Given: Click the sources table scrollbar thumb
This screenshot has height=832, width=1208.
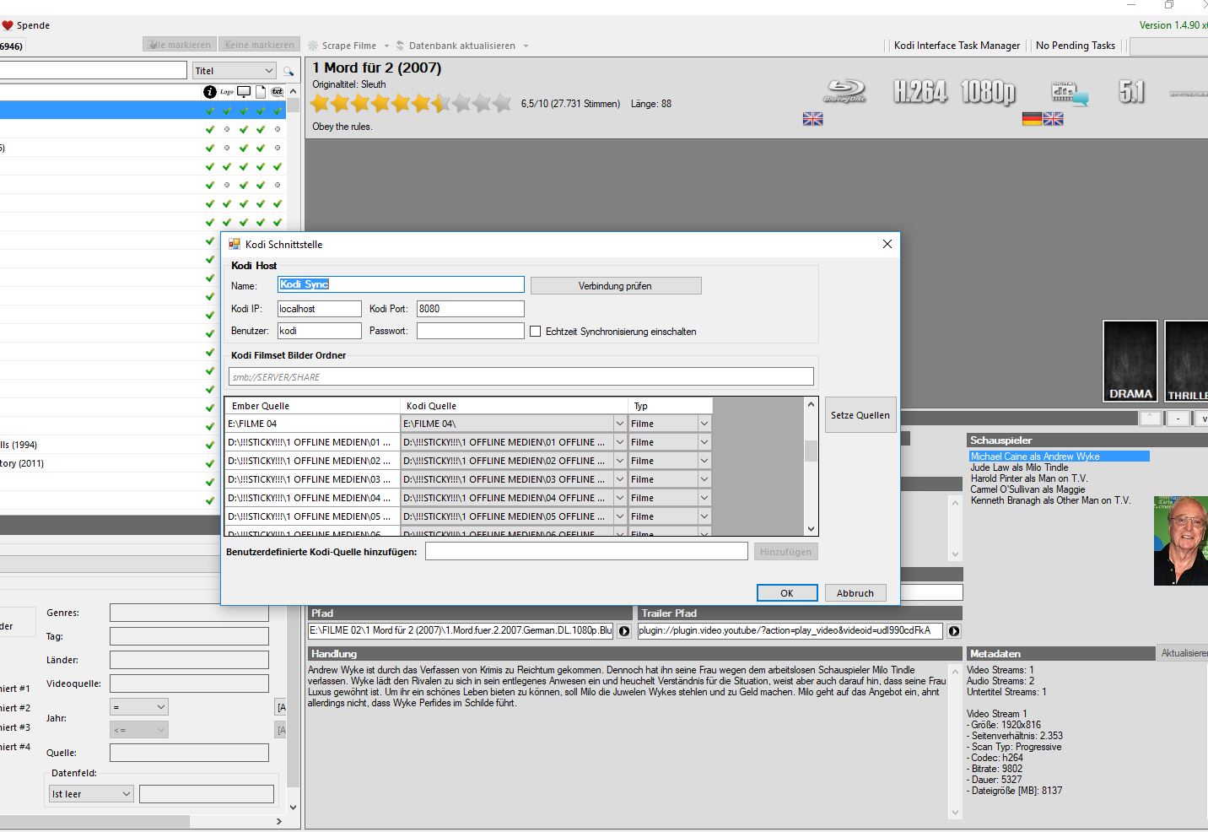Looking at the screenshot, I should 812,451.
